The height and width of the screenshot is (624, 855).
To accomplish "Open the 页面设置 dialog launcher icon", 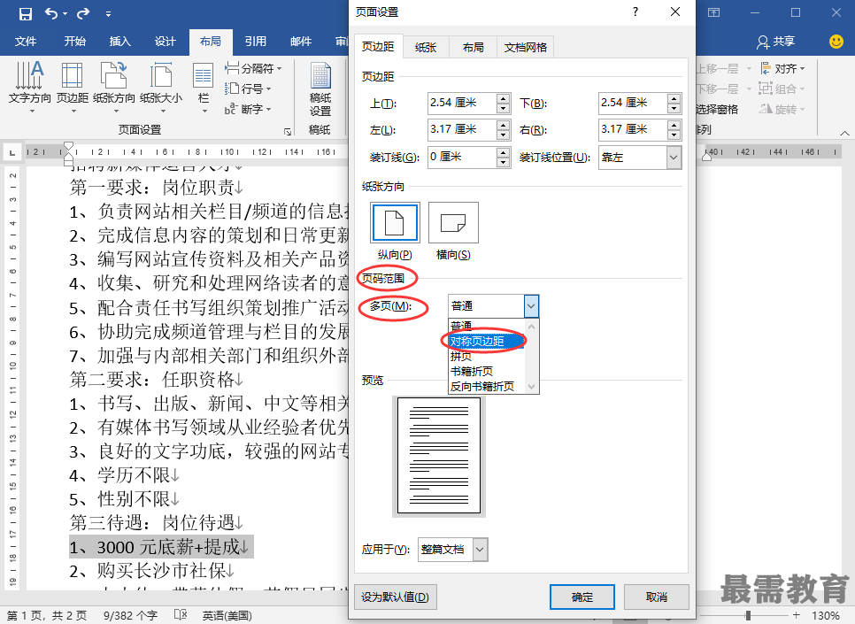I will pos(288,131).
